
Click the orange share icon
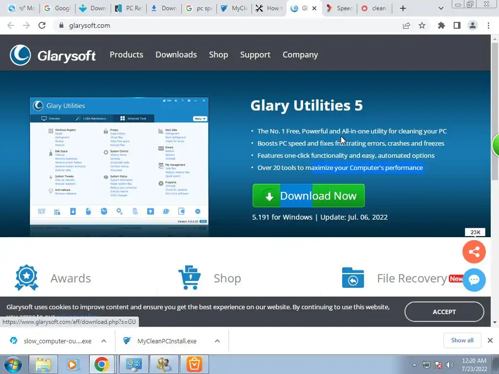pos(474,252)
